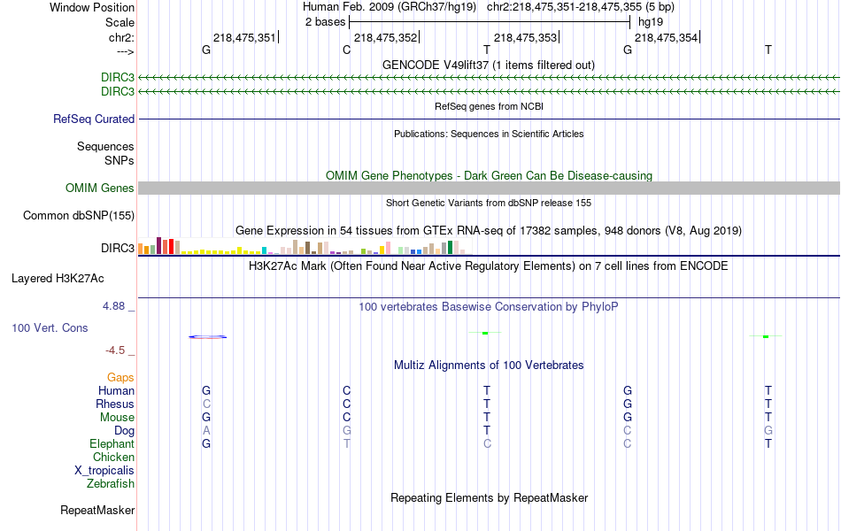Image resolution: width=841 pixels, height=531 pixels.
Task: Click the chr2: ruler label
Action: 121,37
